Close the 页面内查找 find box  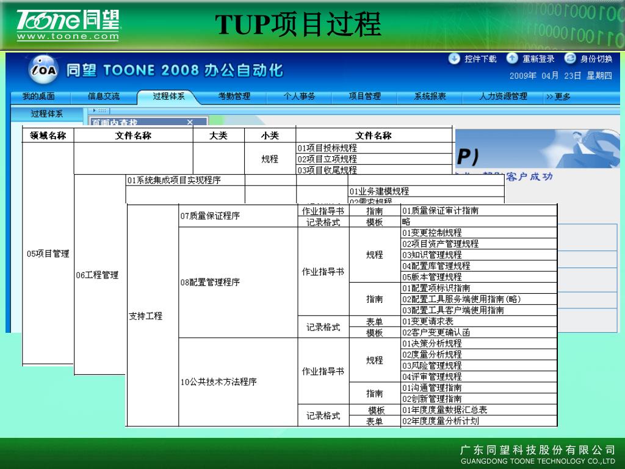(190, 122)
